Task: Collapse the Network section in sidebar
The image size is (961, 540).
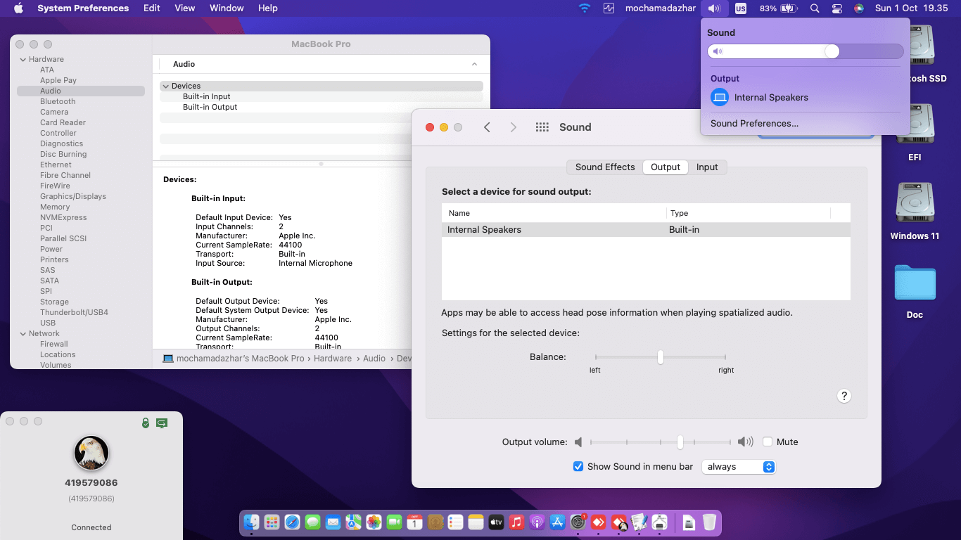Action: tap(23, 334)
